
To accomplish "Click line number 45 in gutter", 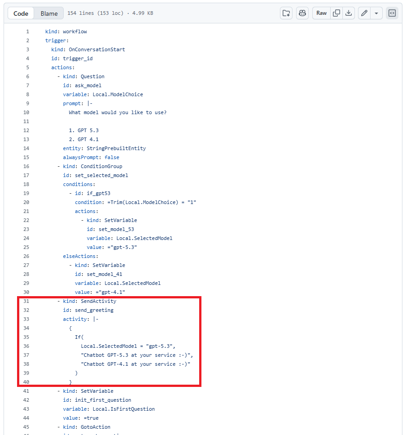I will (26, 427).
